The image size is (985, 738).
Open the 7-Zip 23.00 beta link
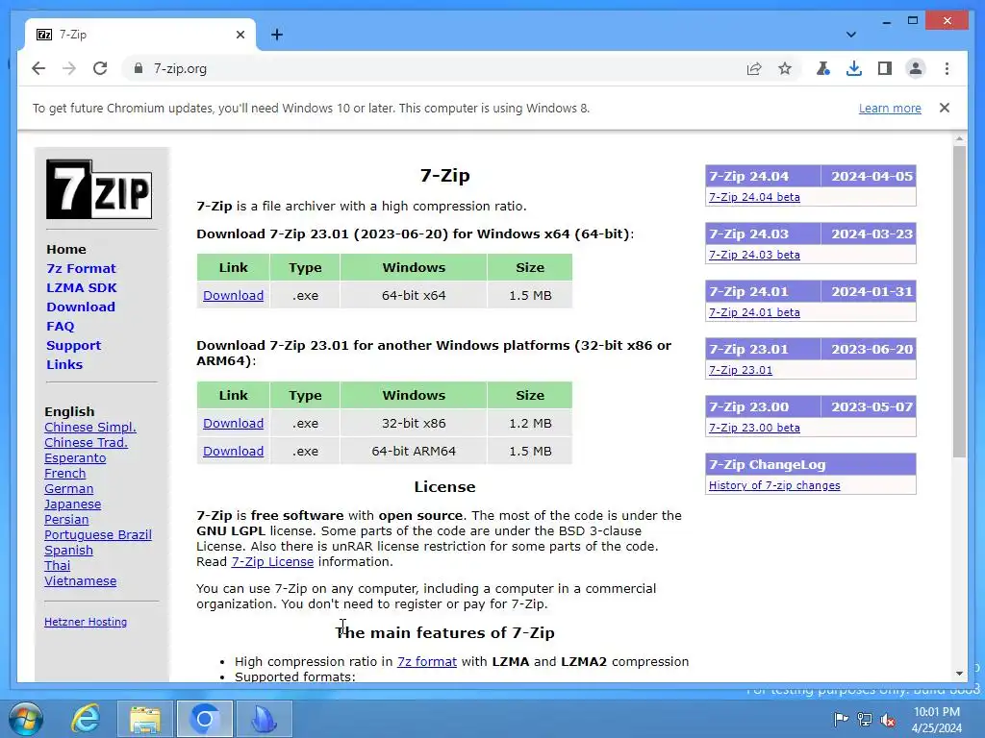pos(754,428)
